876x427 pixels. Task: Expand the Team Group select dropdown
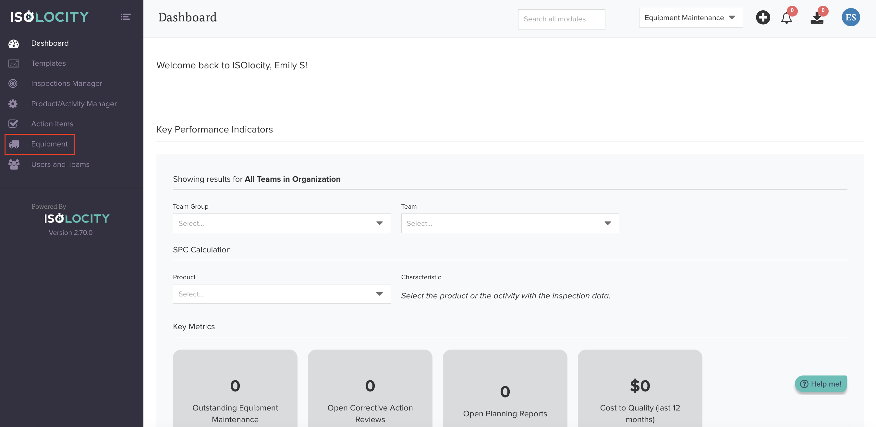click(282, 223)
